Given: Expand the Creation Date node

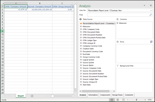Looking at the screenshot, I should click(81, 49).
